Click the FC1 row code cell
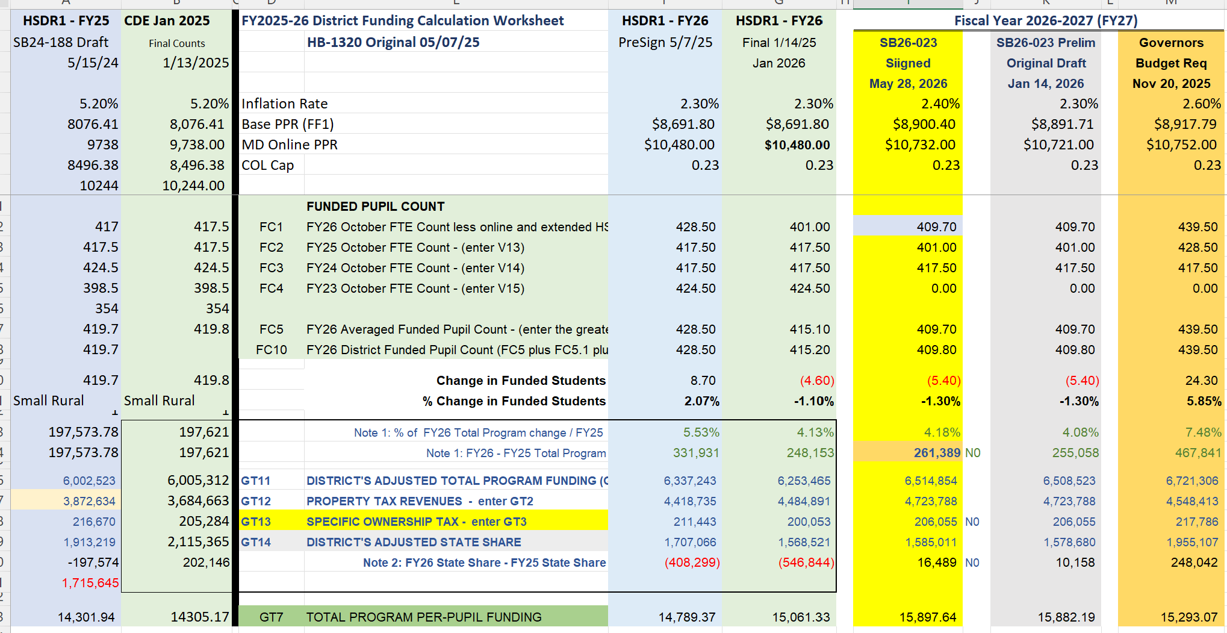1227x633 pixels. click(x=272, y=227)
